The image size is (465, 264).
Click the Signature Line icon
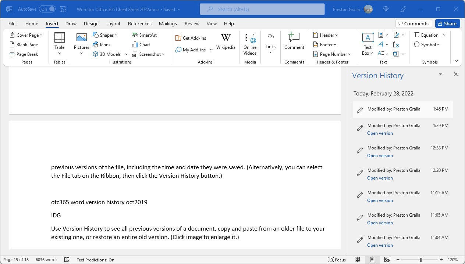[x=396, y=35]
